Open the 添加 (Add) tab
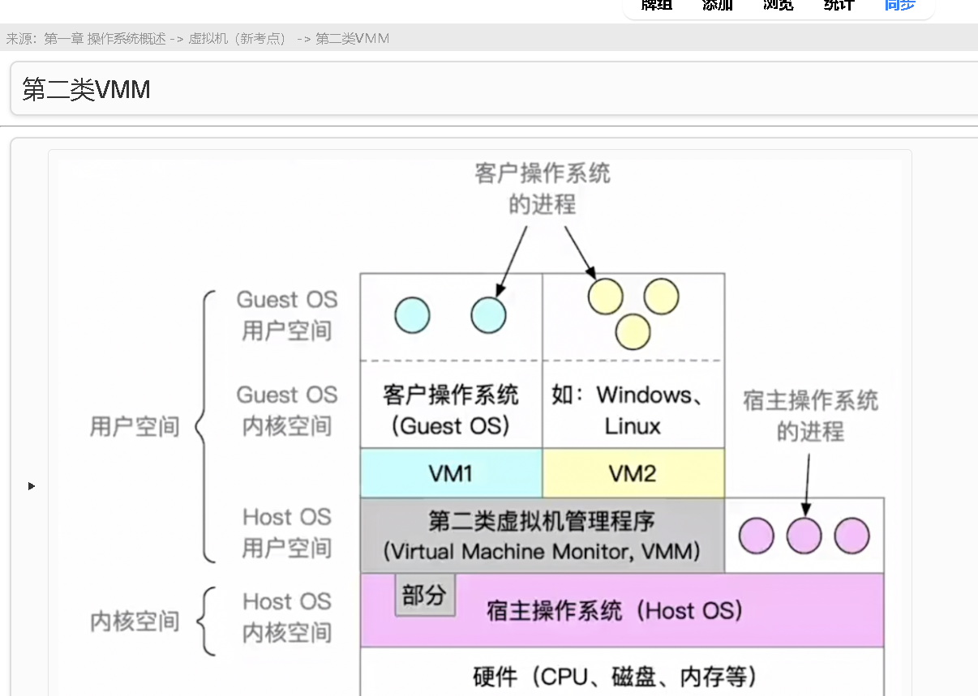978x696 pixels. [x=717, y=5]
